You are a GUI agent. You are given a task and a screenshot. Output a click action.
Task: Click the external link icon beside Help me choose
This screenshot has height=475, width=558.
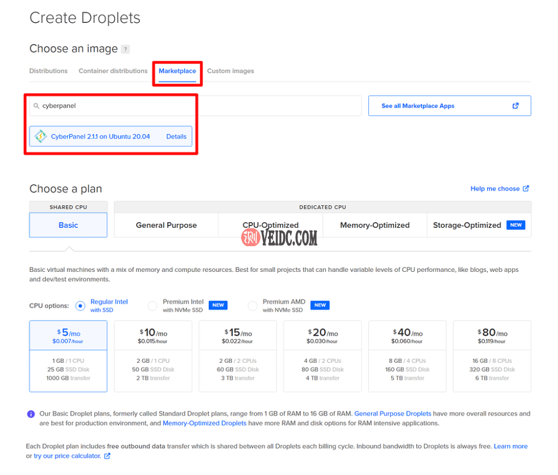[x=526, y=188]
